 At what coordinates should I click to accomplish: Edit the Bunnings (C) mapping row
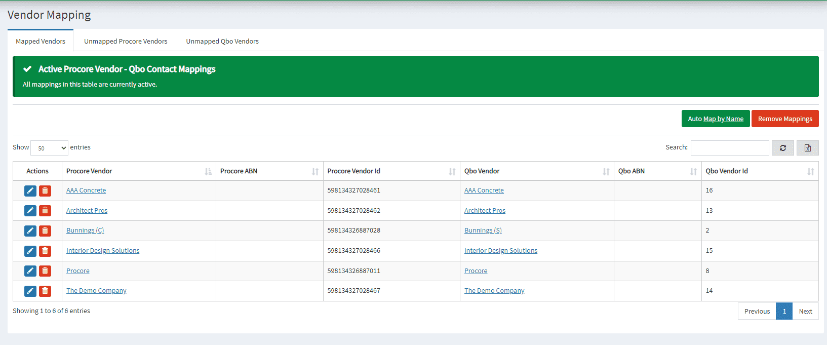tap(30, 231)
